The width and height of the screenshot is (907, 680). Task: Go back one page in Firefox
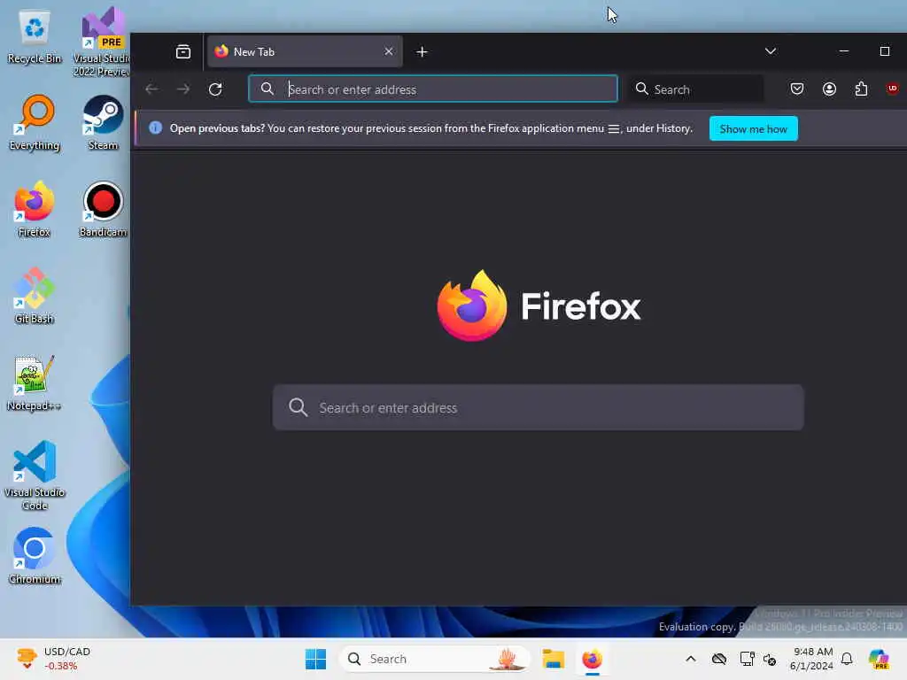point(151,89)
